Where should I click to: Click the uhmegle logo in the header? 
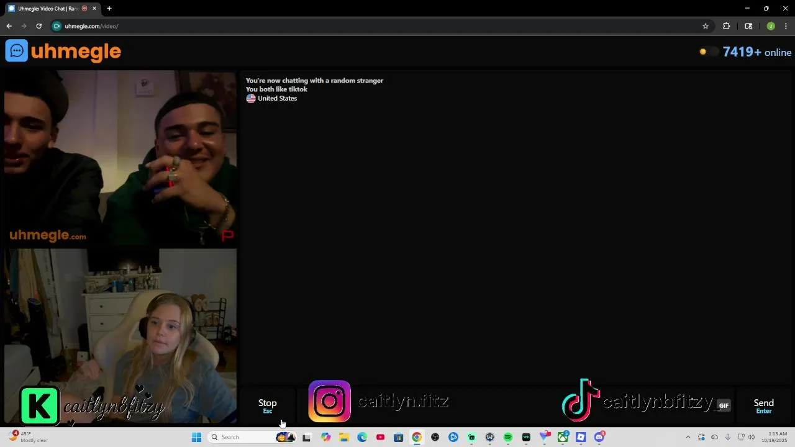click(x=63, y=51)
